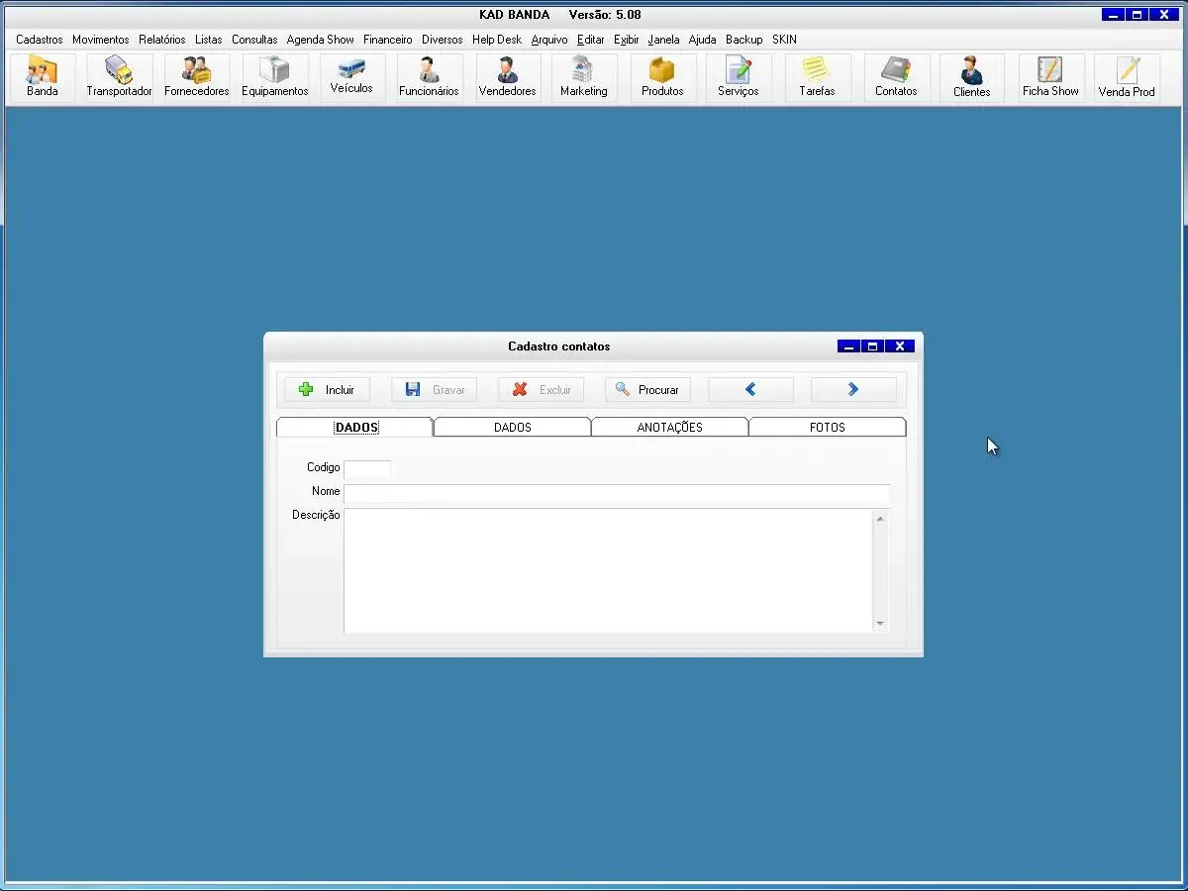Image resolution: width=1188 pixels, height=891 pixels.
Task: Click the Clientes toolbar icon
Action: click(971, 77)
